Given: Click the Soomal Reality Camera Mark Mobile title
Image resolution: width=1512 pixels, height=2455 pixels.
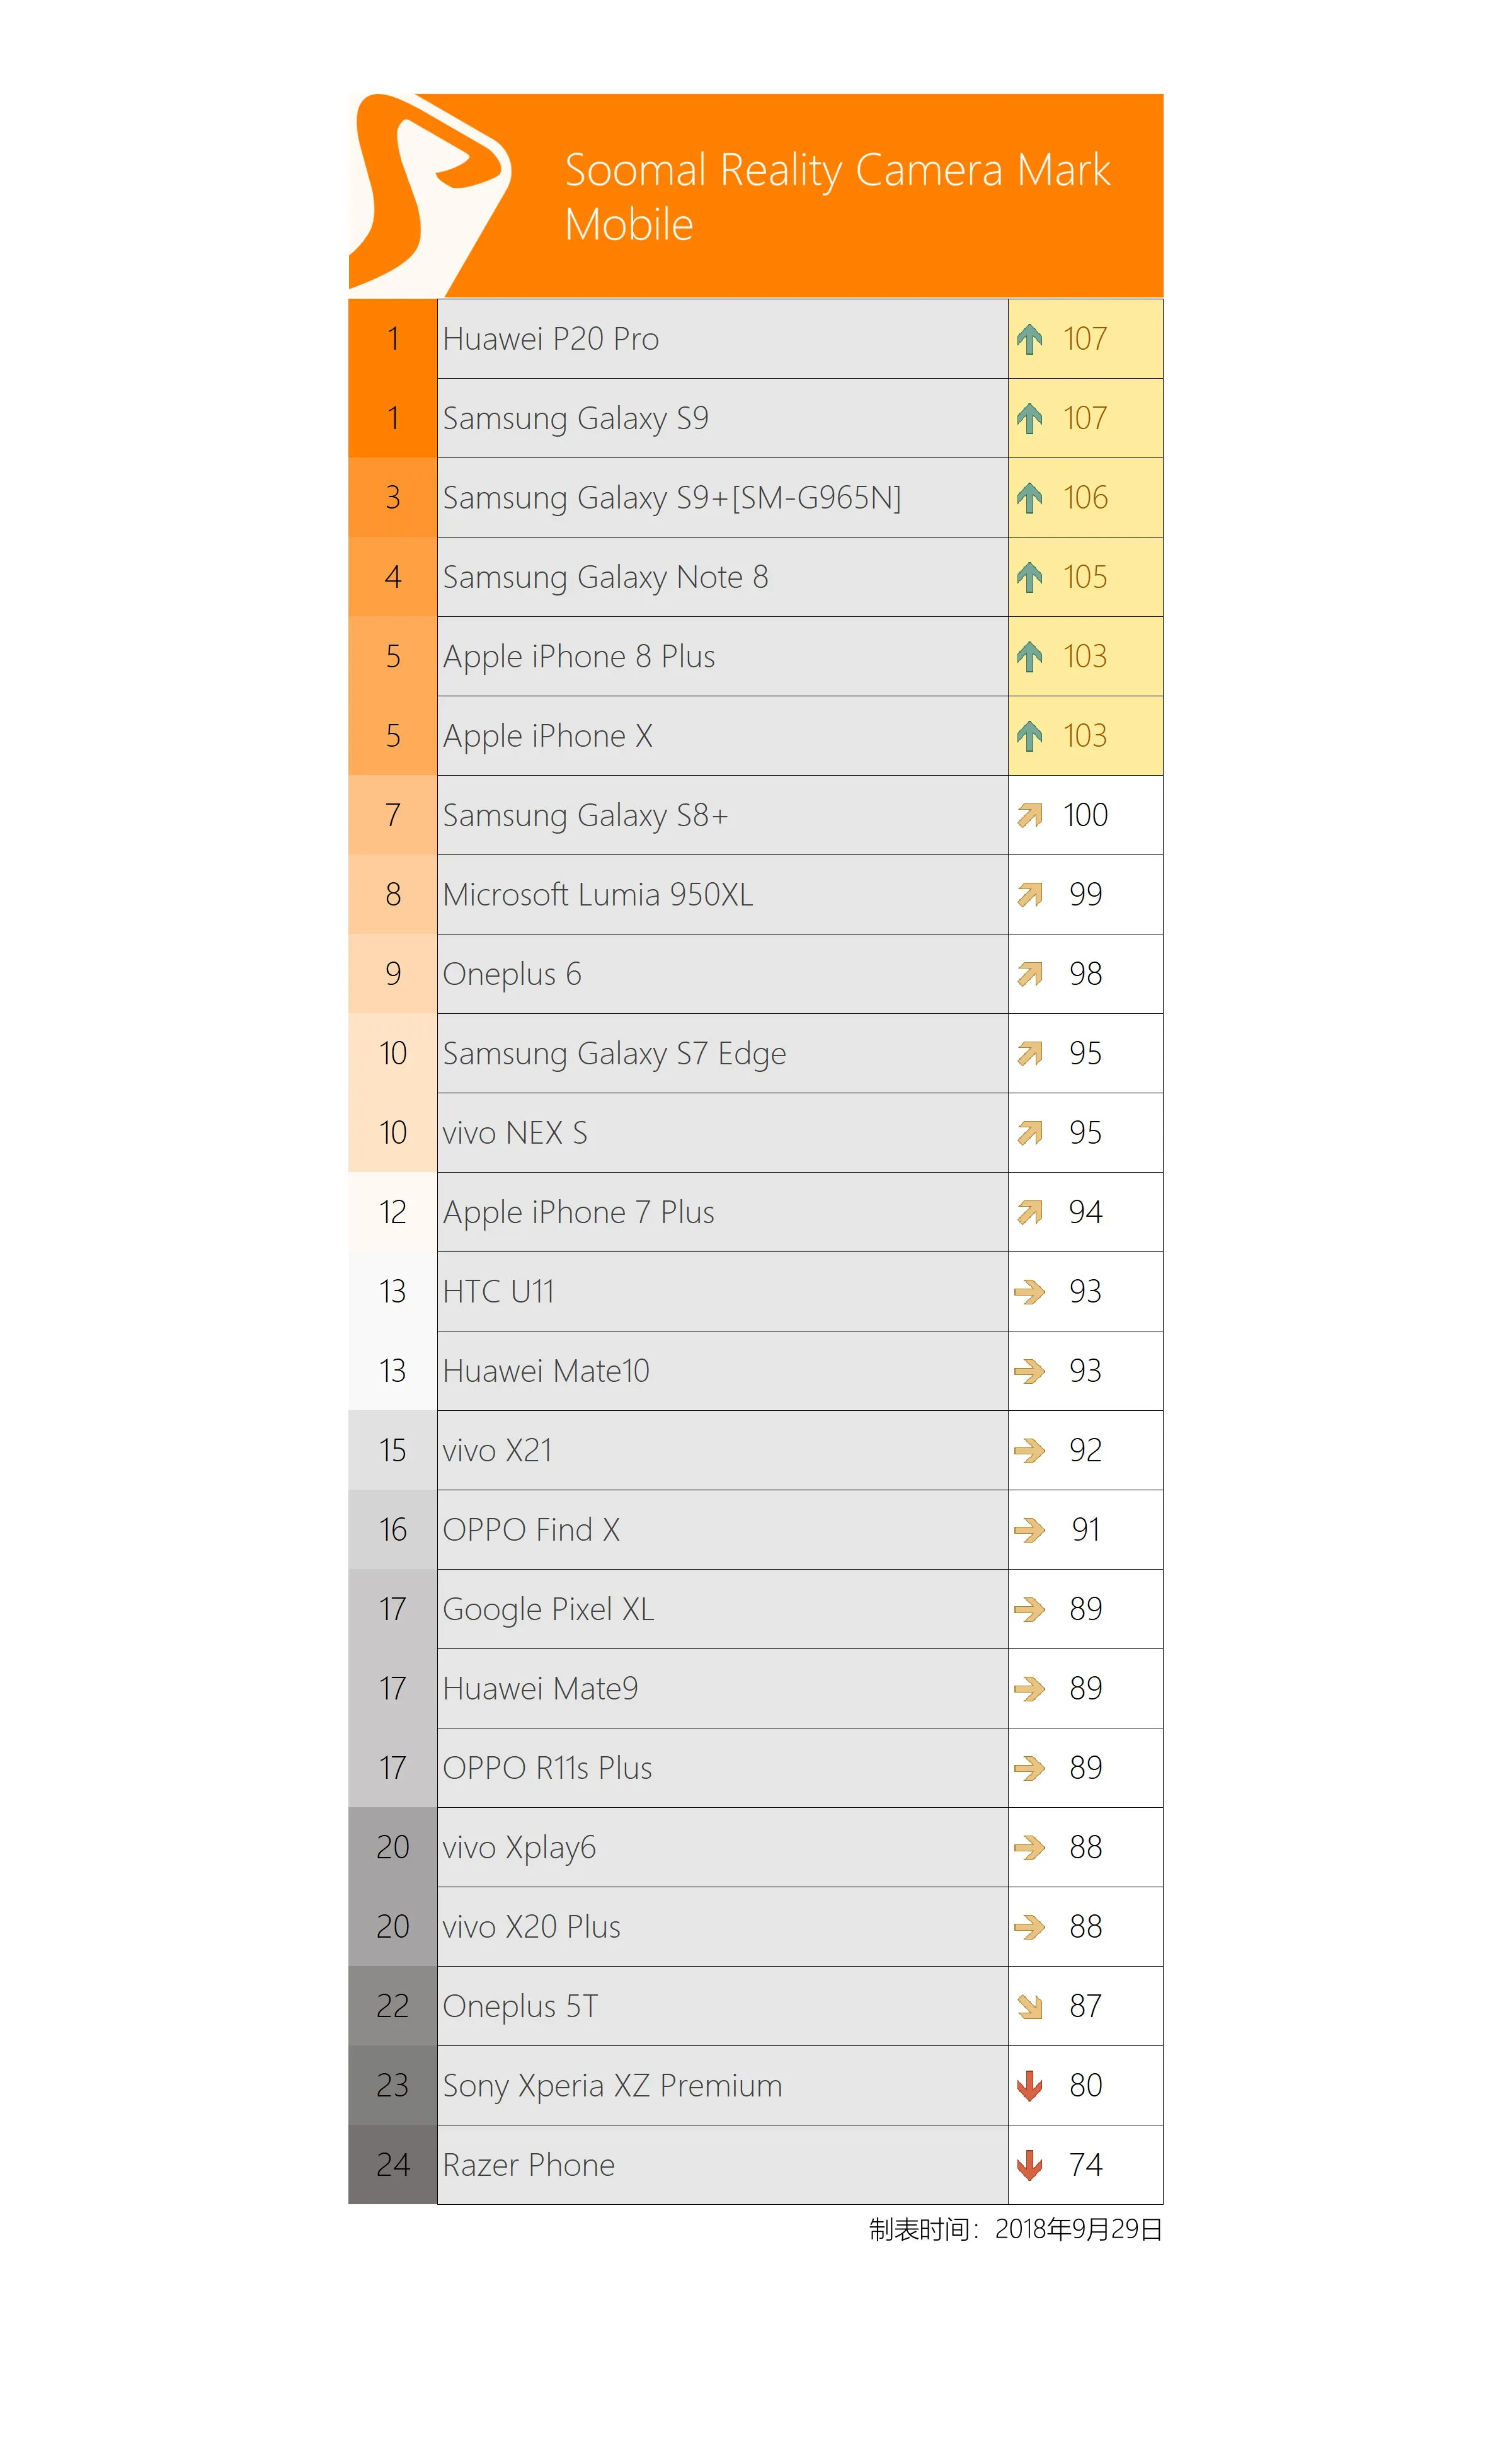Looking at the screenshot, I should (x=837, y=197).
